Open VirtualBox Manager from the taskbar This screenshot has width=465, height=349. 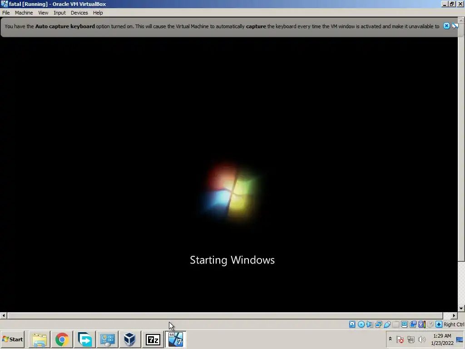[129, 339]
